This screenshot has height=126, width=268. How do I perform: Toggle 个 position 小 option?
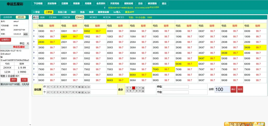click(89, 92)
